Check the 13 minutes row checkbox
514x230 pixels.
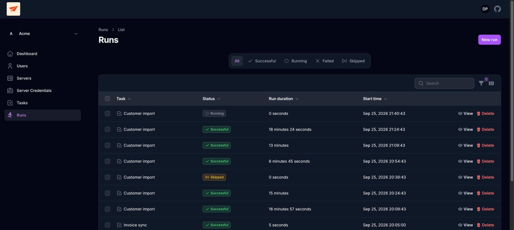108,145
